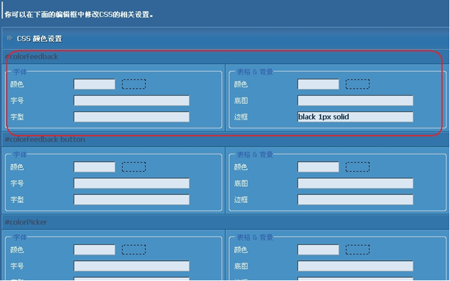The width and height of the screenshot is (450, 281).
Task: Click 底图 label in #colorFeedback button group
Action: 241,183
